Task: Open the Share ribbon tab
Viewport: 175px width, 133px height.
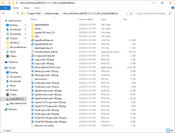Action: click(x=26, y=8)
